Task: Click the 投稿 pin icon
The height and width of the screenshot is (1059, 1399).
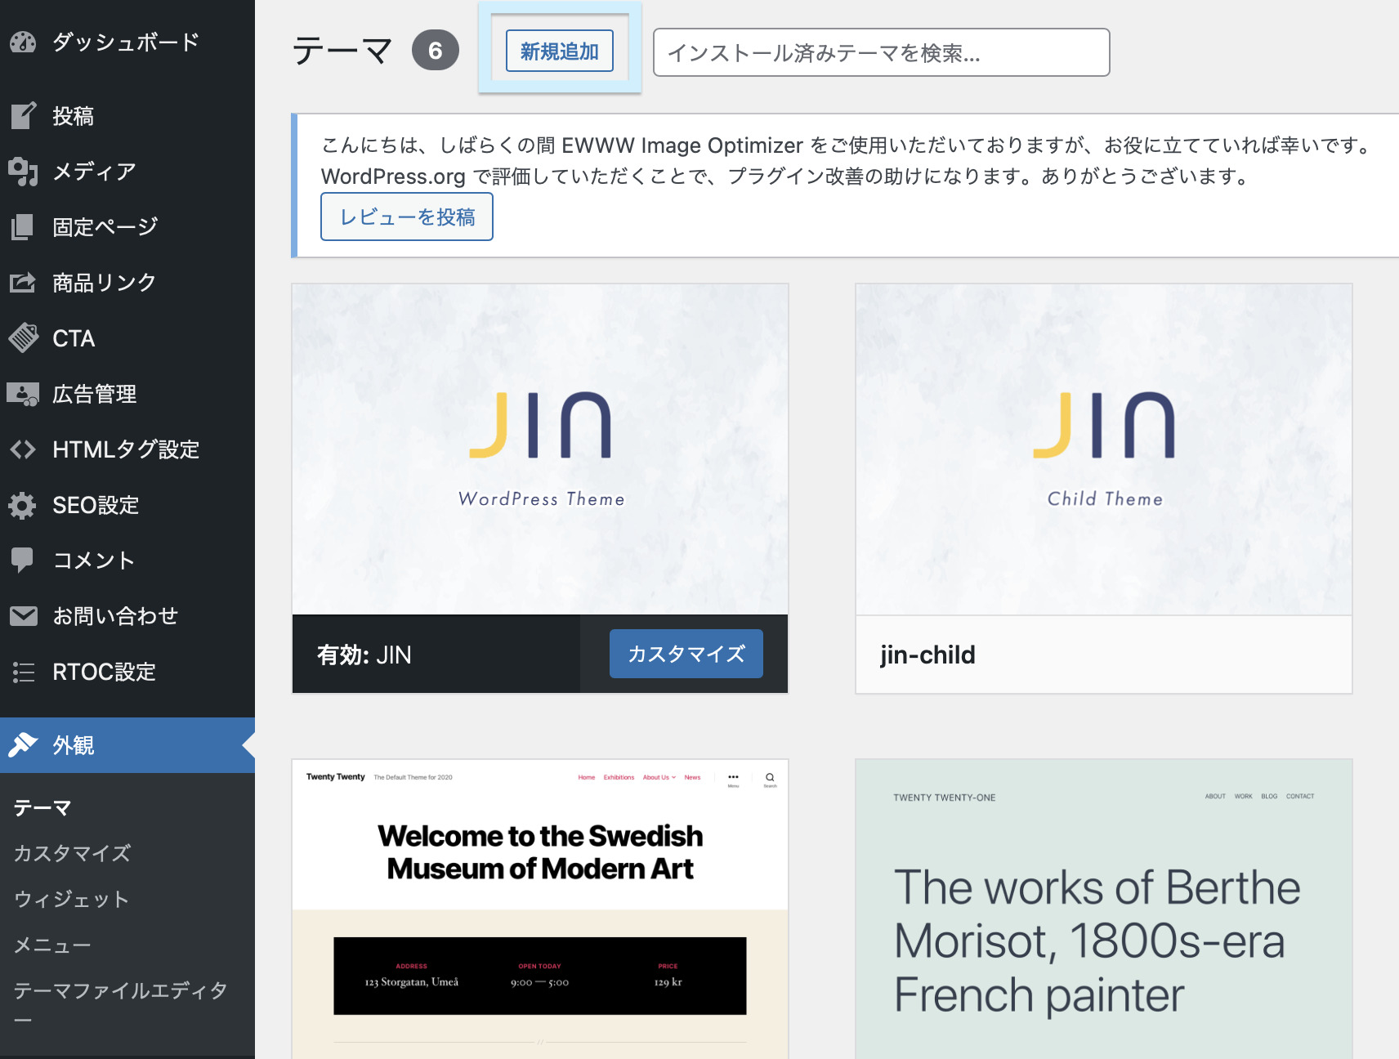Action: click(x=23, y=116)
